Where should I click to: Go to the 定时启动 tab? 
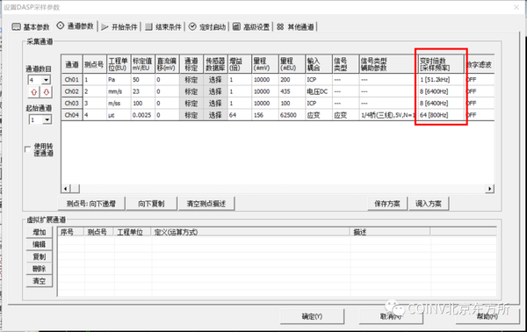[x=207, y=27]
